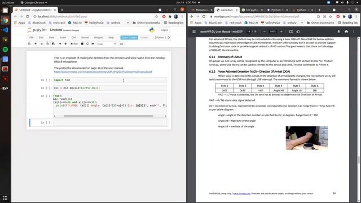Open the Other bookmarks folder in the PDF window
The height and width of the screenshot is (203, 361).
[x=320, y=23]
